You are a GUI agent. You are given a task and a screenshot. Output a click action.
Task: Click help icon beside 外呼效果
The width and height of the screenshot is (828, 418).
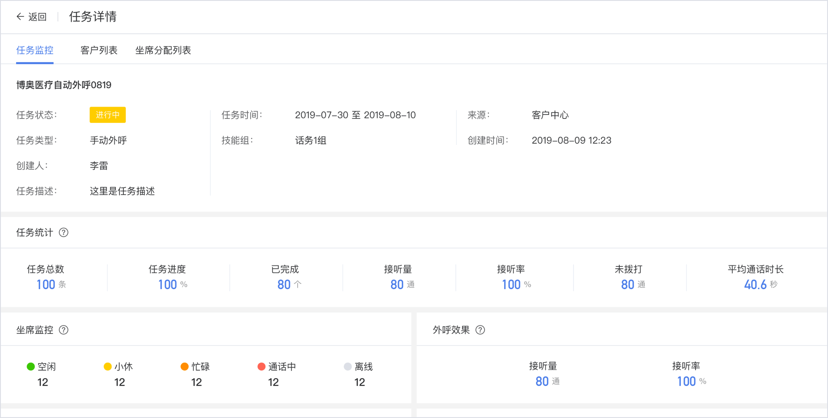point(480,330)
